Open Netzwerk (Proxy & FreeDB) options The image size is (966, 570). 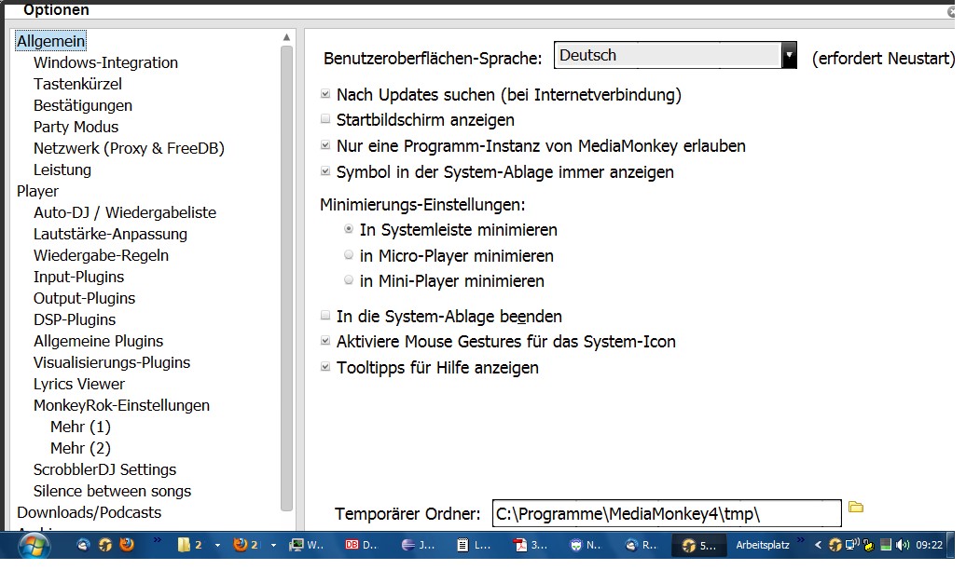click(129, 148)
